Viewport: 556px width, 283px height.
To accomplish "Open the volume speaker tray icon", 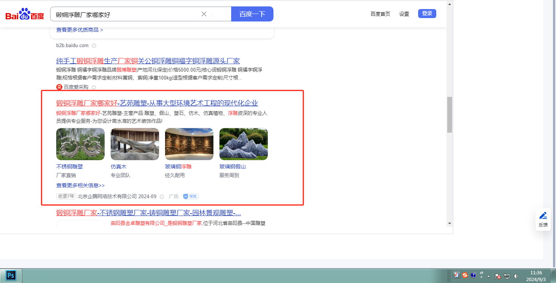I will click(516, 276).
